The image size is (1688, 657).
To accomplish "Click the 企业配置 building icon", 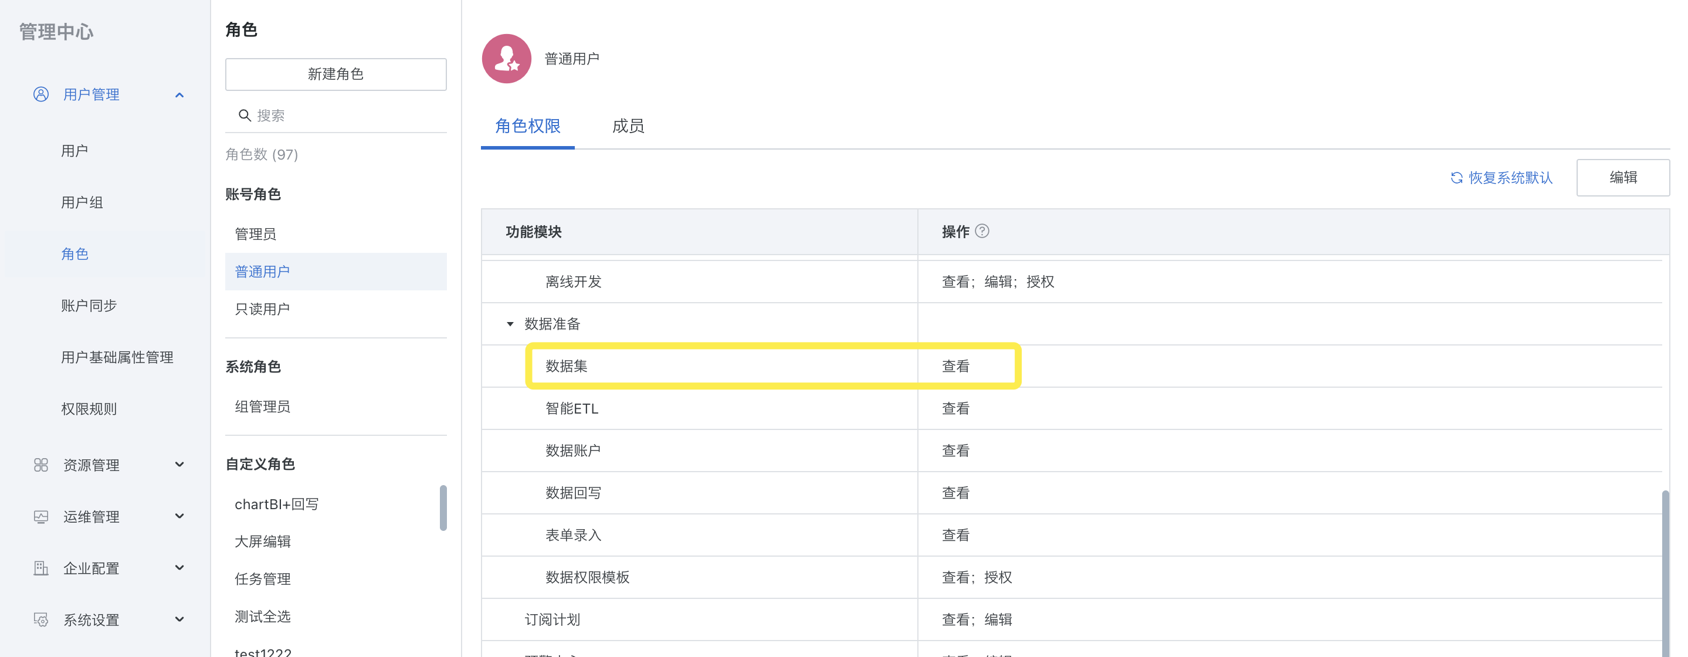I will click(x=40, y=568).
